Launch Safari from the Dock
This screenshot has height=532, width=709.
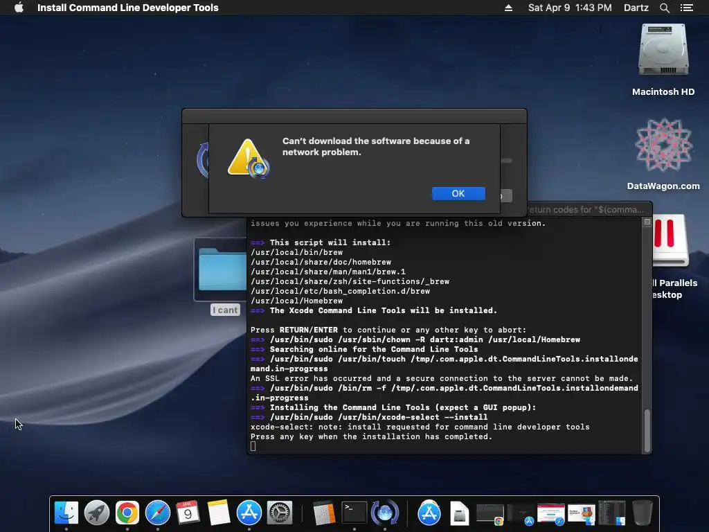click(157, 513)
